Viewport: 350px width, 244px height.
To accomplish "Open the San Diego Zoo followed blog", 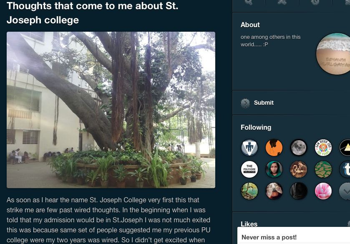I will pyautogui.click(x=323, y=148).
